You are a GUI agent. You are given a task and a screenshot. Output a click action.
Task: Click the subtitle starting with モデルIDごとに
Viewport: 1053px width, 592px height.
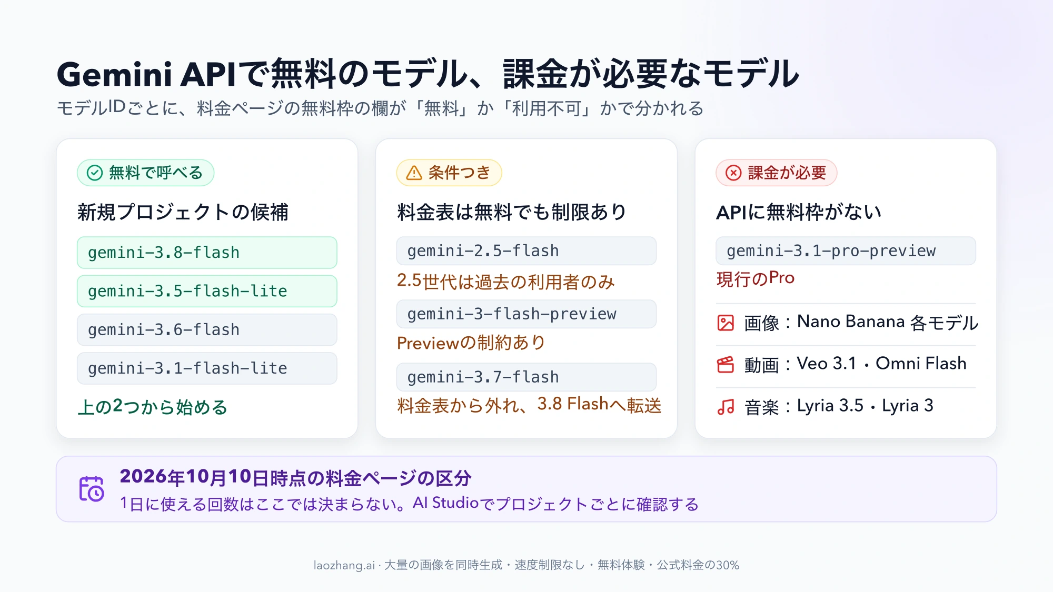tap(380, 108)
